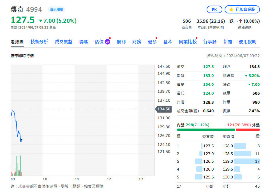The height and width of the screenshot is (191, 263).
Task: Click the large 127.5 price headline
Action: pos(22,20)
